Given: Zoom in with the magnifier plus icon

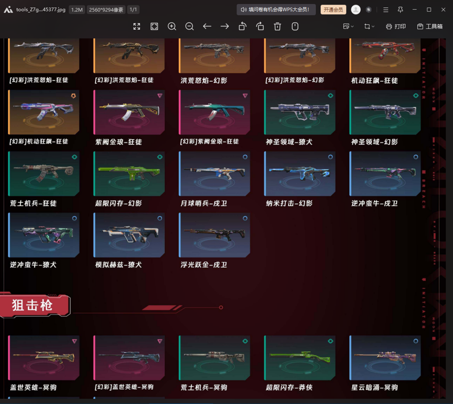Looking at the screenshot, I should coord(172,26).
